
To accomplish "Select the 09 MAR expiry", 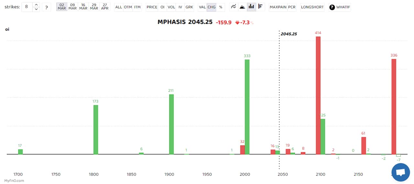I will pos(72,7).
